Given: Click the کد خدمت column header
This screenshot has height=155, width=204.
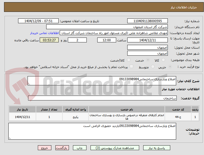Looking at the screenshot, I should point(178,109).
